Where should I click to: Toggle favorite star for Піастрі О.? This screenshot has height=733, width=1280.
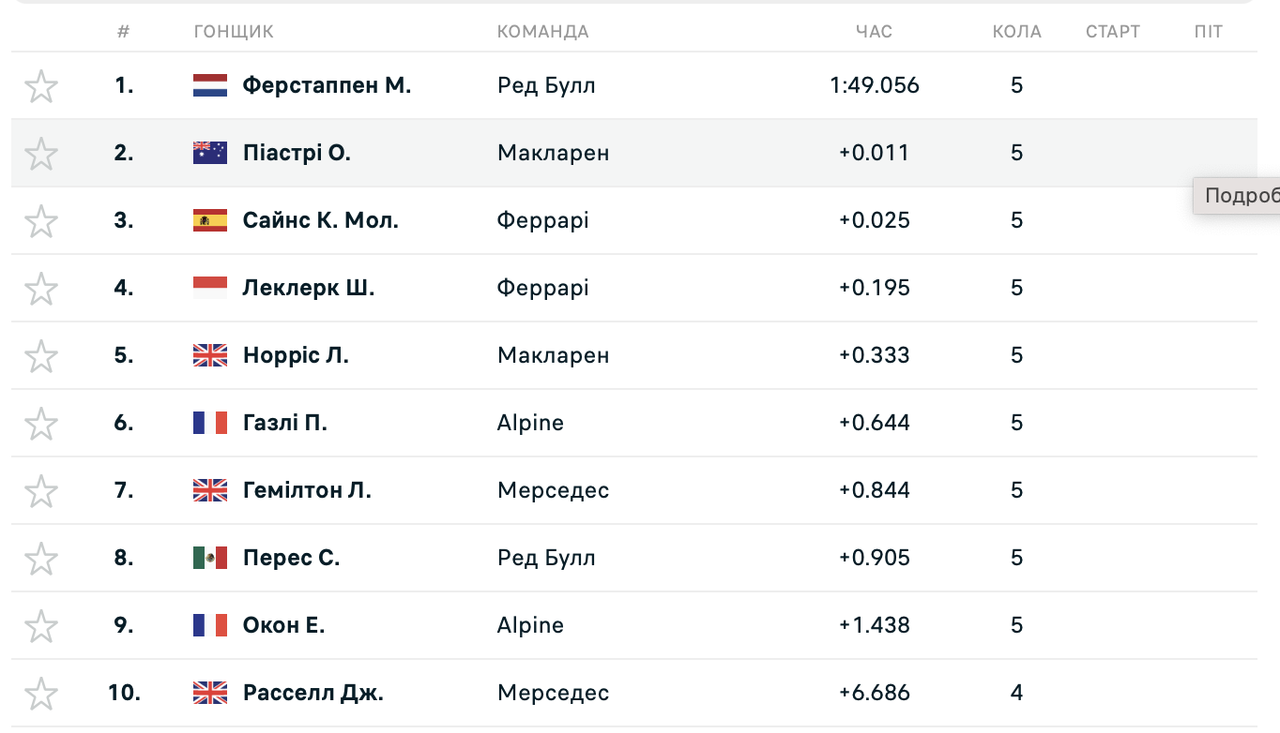tap(41, 154)
